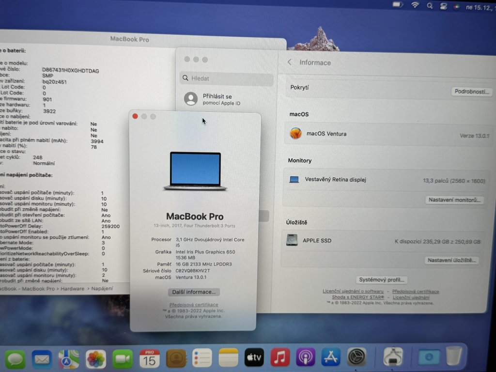Open the Downloads folder in the Dock
This screenshot has width=496, height=372.
(x=429, y=356)
